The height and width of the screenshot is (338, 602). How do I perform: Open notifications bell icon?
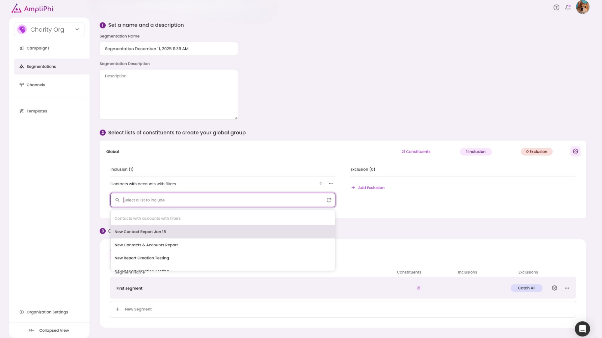pos(568,8)
